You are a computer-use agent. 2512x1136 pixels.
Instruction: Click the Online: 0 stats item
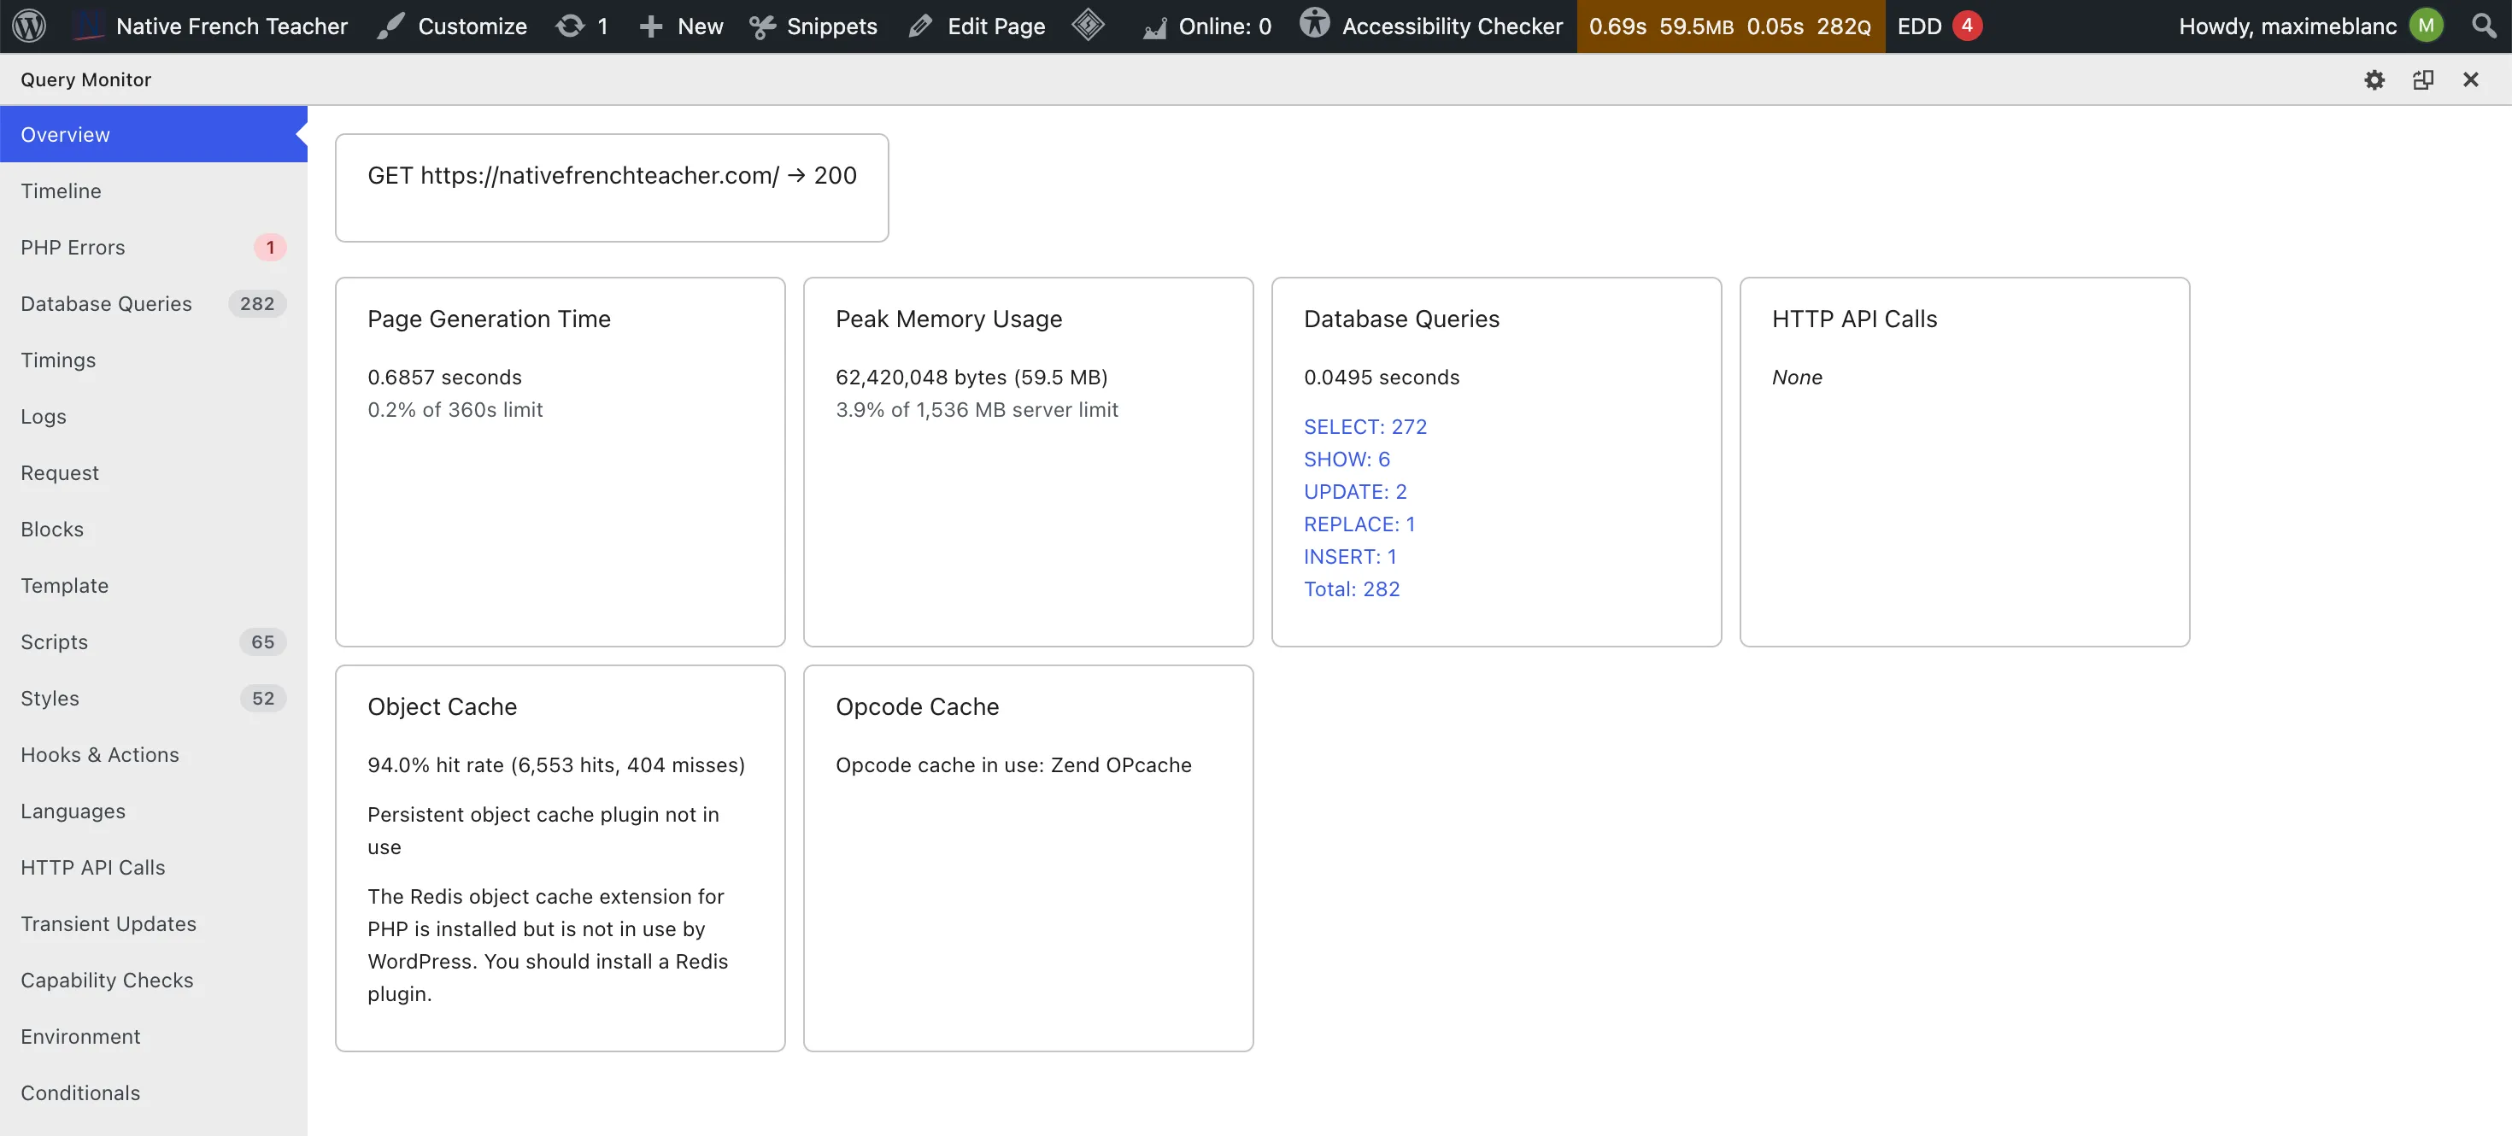(1207, 26)
